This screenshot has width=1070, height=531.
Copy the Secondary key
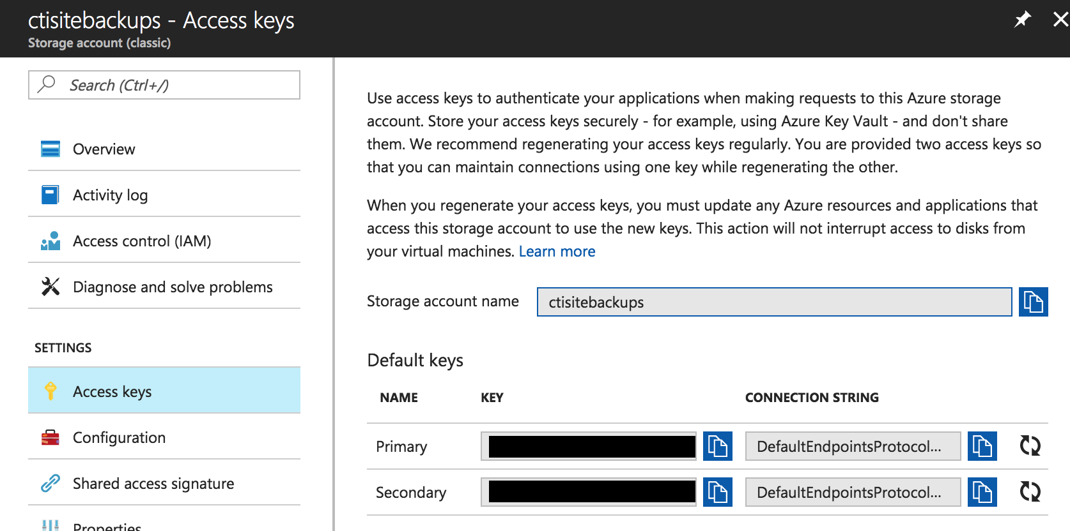tap(718, 492)
